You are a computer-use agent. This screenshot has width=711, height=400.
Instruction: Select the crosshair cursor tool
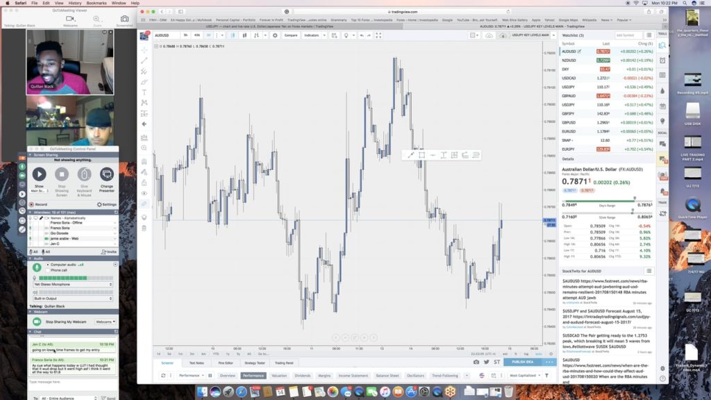point(144,50)
